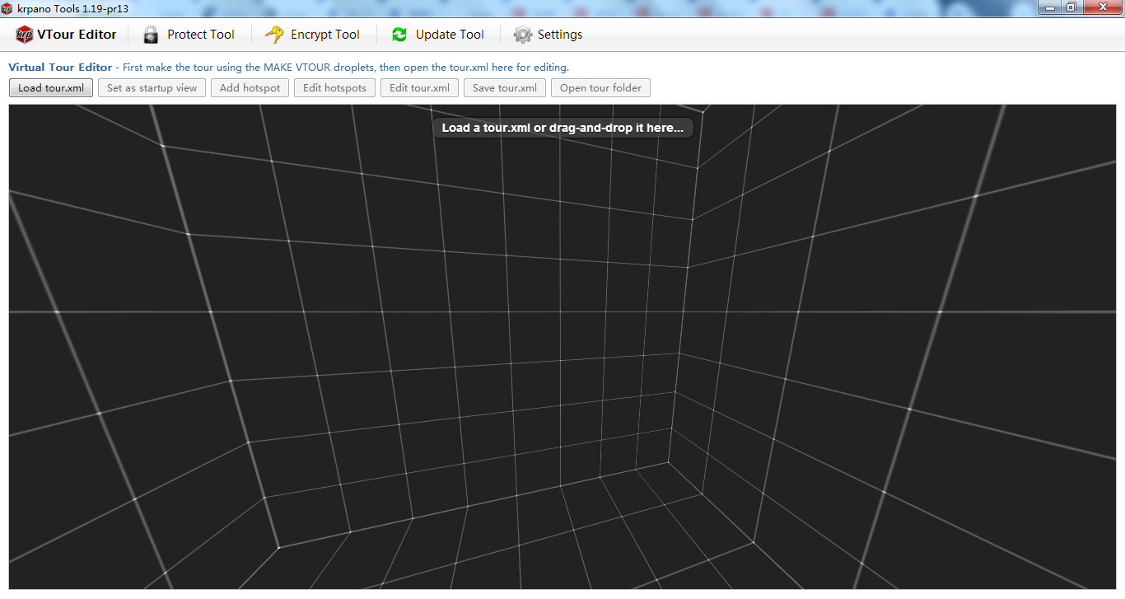Image resolution: width=1125 pixels, height=599 pixels.
Task: Switch to the Protect Tool tab label
Action: click(200, 35)
